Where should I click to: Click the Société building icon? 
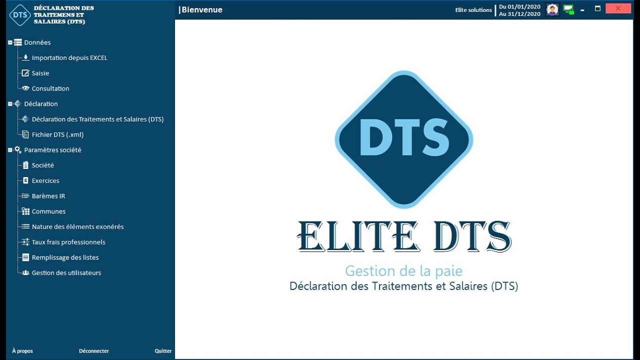[26, 165]
